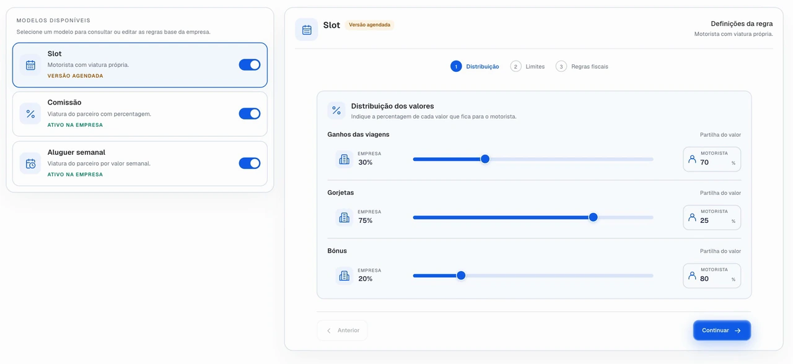Click the percent icon of the Comissão model

[x=30, y=114]
